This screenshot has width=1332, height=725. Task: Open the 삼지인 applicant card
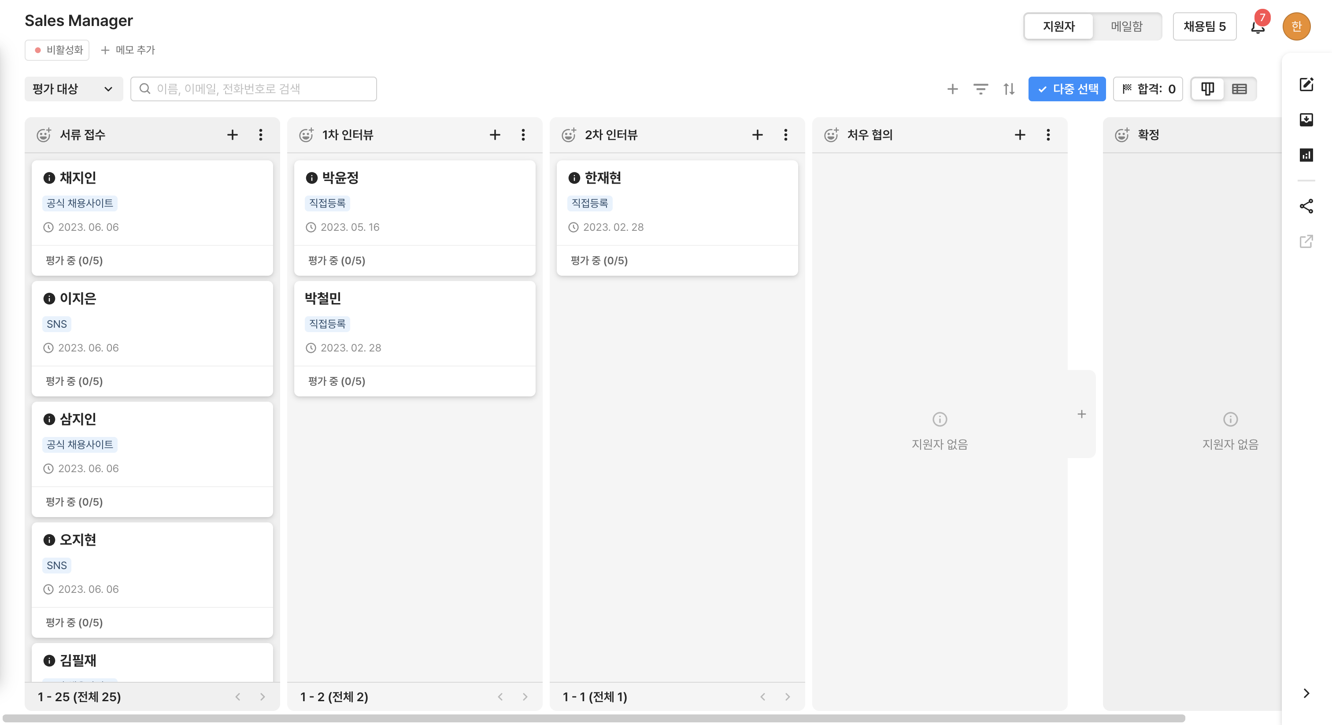click(x=152, y=459)
